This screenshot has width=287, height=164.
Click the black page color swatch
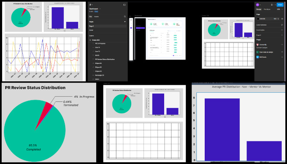258,19
